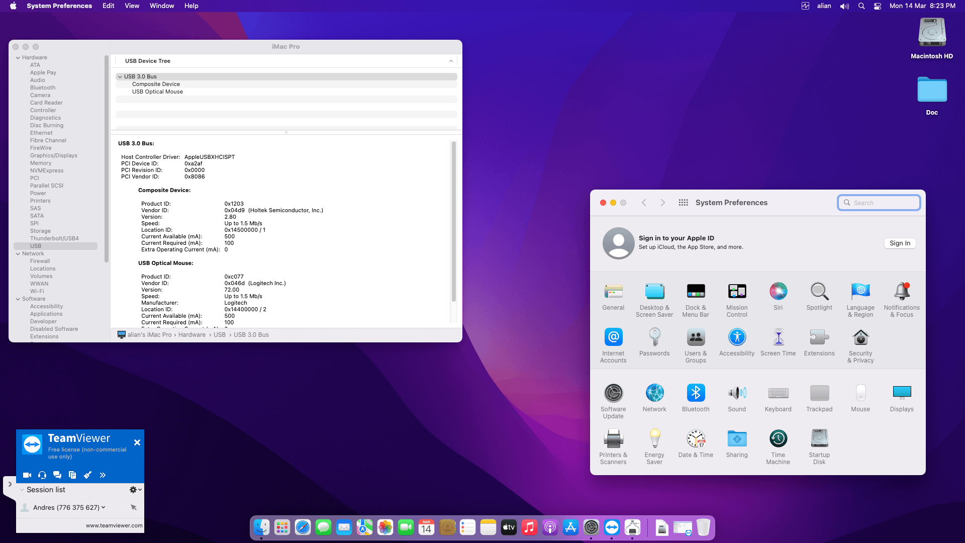
Task: Open Mission Control preferences
Action: pos(737,300)
